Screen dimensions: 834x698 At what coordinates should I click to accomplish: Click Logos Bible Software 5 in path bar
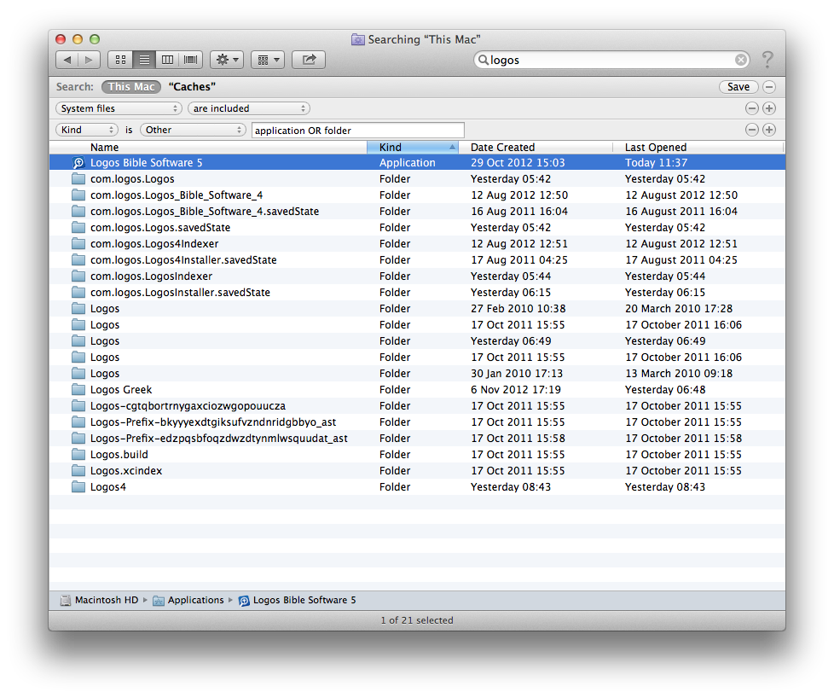coord(298,600)
